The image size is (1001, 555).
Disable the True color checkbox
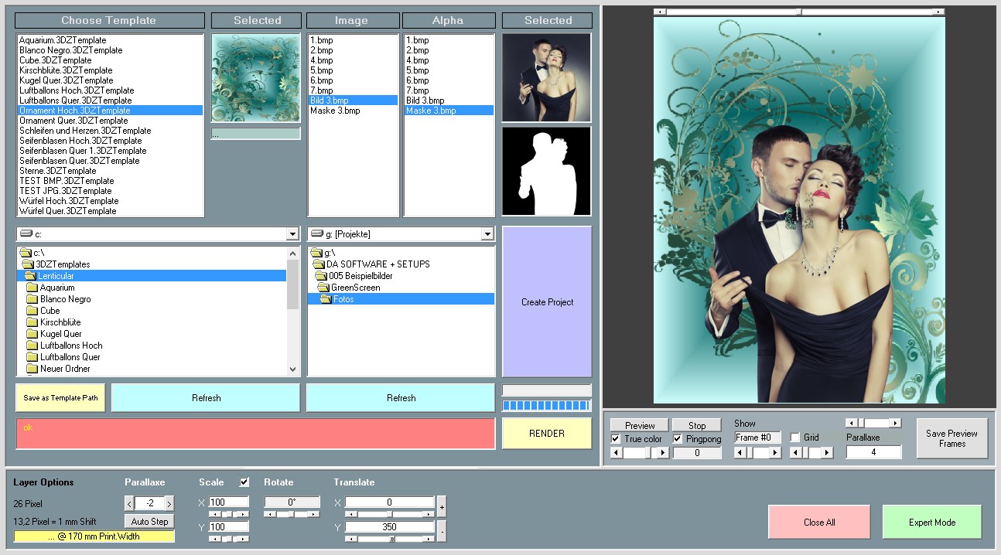click(x=616, y=438)
